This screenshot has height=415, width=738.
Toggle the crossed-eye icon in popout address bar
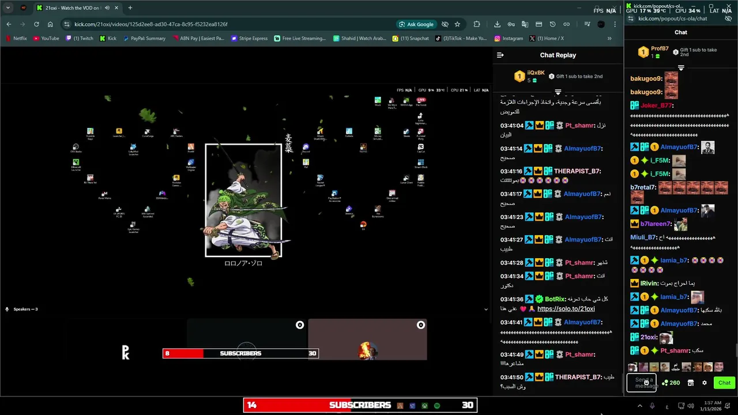point(728,18)
